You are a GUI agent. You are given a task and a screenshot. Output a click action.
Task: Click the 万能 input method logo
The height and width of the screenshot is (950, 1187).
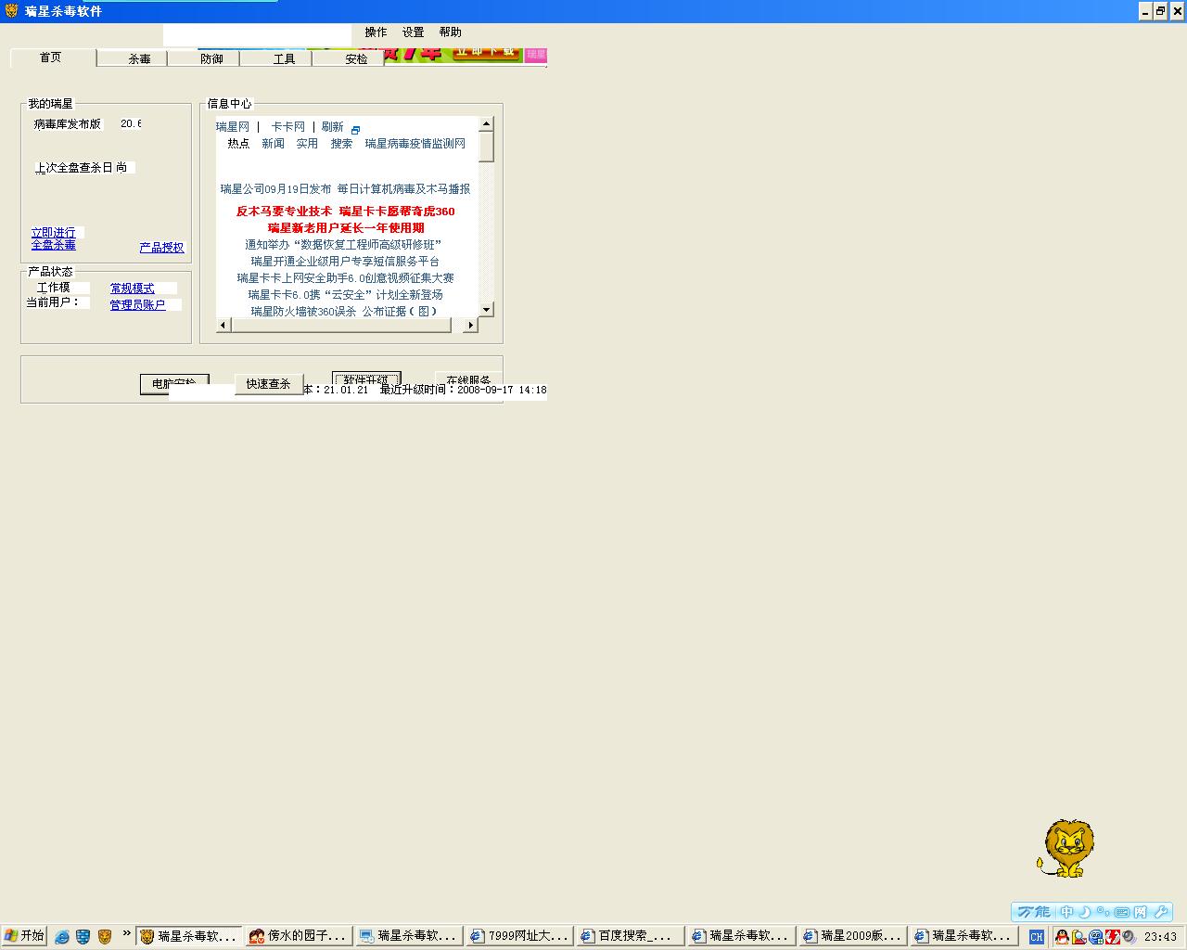pos(1034,912)
